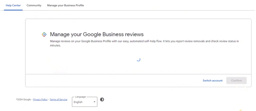The height and width of the screenshot is (111, 256).
Task: Click the "Manage your Google Business reviews" heading
Action: (x=97, y=34)
